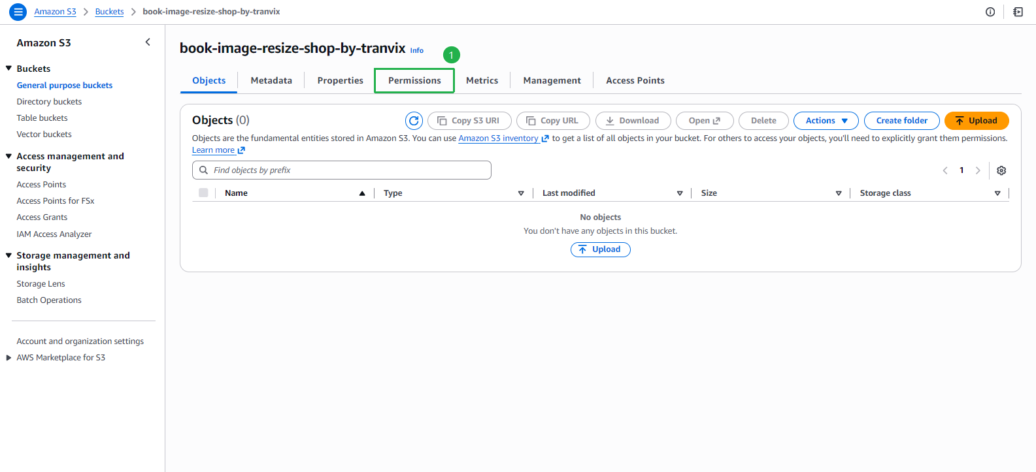Click the Open button
This screenshot has height=472, width=1036.
tap(705, 121)
